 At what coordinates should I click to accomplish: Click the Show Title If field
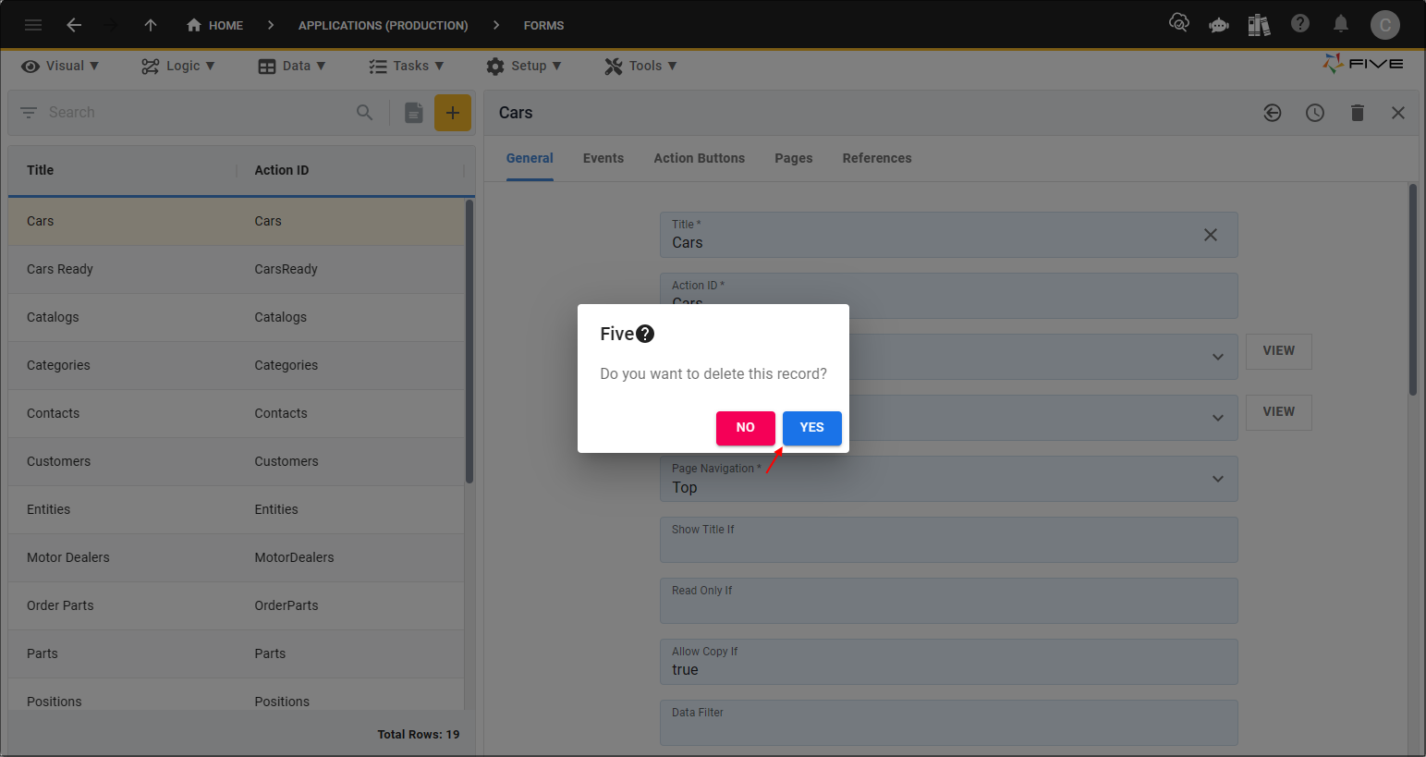pyautogui.click(x=949, y=540)
